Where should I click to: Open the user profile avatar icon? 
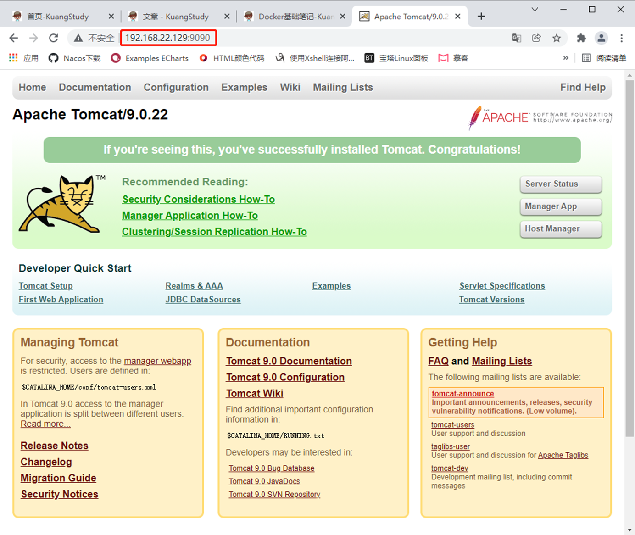pyautogui.click(x=601, y=38)
